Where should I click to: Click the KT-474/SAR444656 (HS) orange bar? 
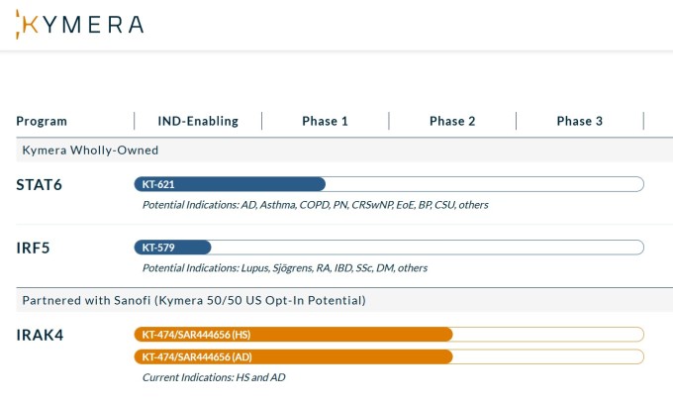[294, 334]
